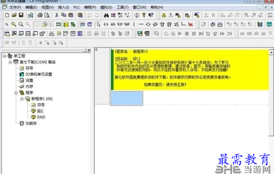The height and width of the screenshot is (174, 274).
Task: Select the END section in the tree
Action: [41, 117]
